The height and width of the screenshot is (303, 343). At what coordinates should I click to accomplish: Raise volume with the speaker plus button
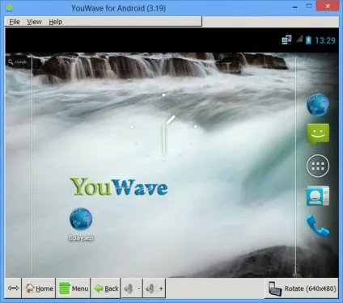[155, 288]
